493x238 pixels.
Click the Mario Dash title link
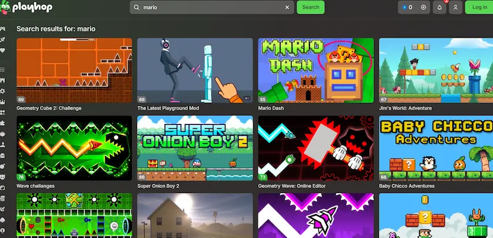coord(271,108)
